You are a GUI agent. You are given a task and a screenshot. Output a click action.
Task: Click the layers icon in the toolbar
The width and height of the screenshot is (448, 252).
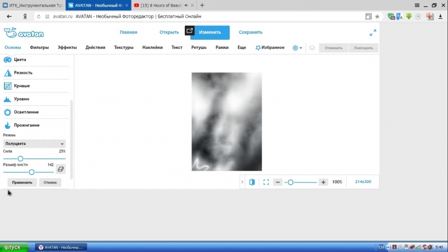tap(312, 48)
